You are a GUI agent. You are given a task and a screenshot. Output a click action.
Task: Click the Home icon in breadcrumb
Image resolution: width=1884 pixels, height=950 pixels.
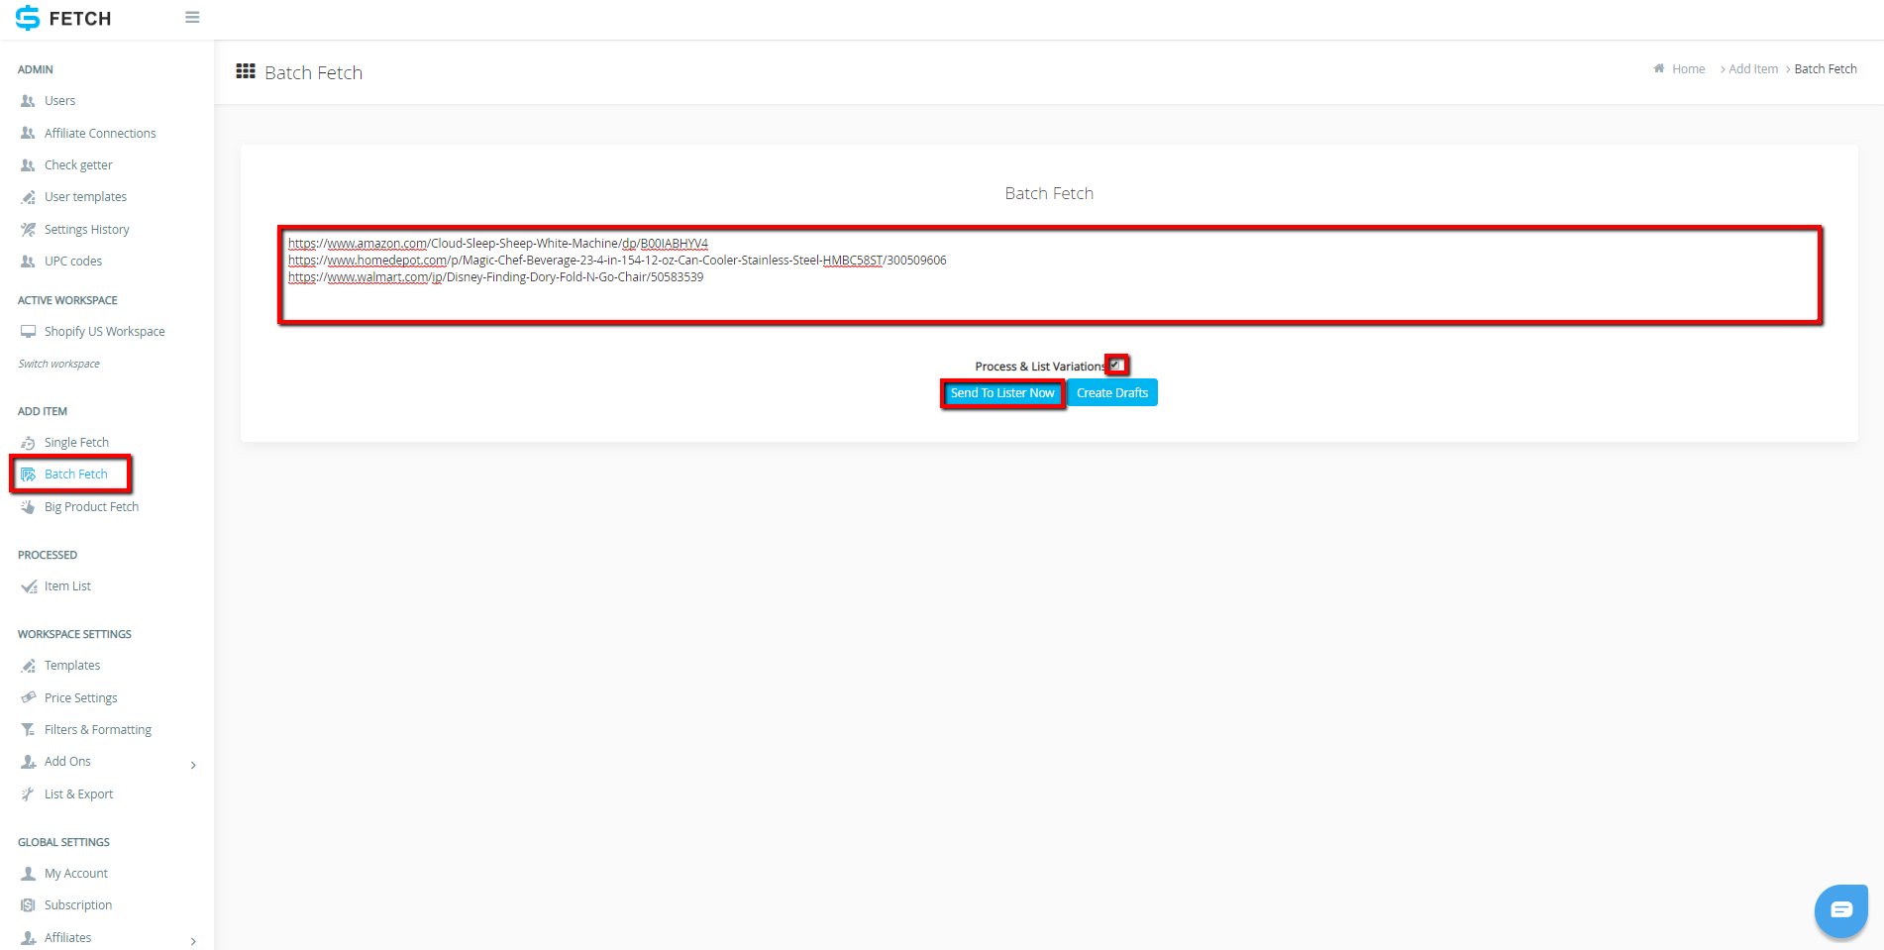(x=1659, y=68)
